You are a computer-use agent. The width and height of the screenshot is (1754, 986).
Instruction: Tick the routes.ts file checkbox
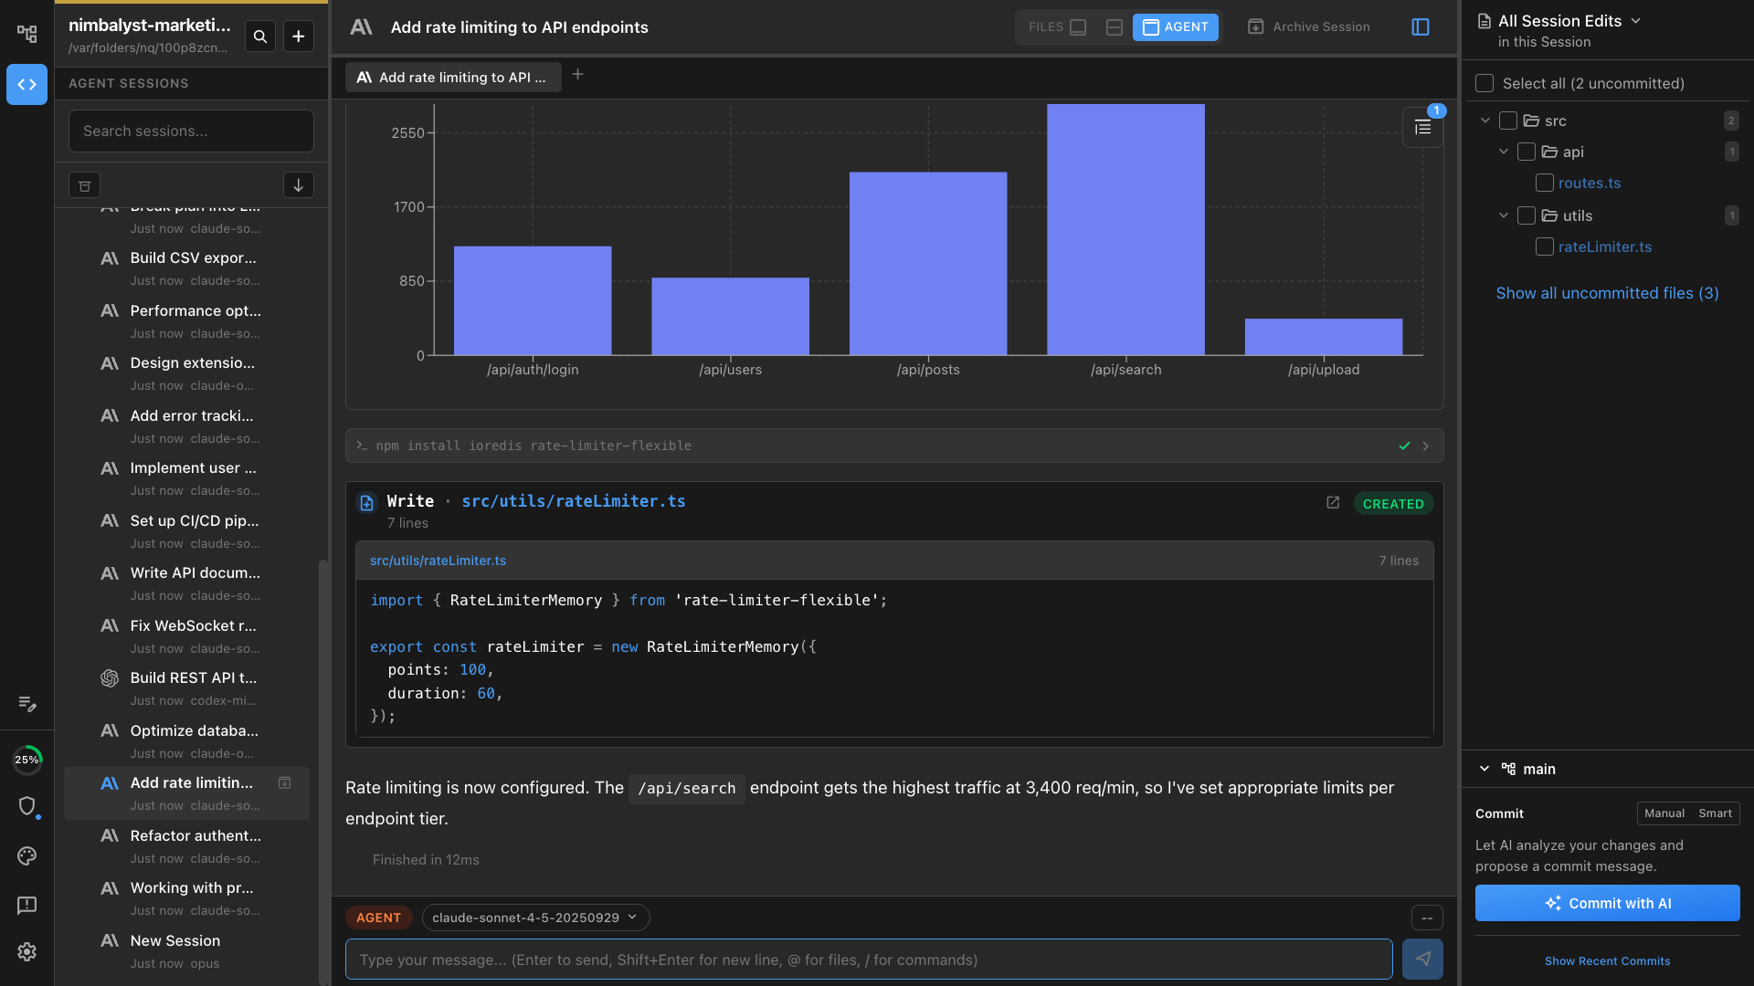coord(1545,183)
